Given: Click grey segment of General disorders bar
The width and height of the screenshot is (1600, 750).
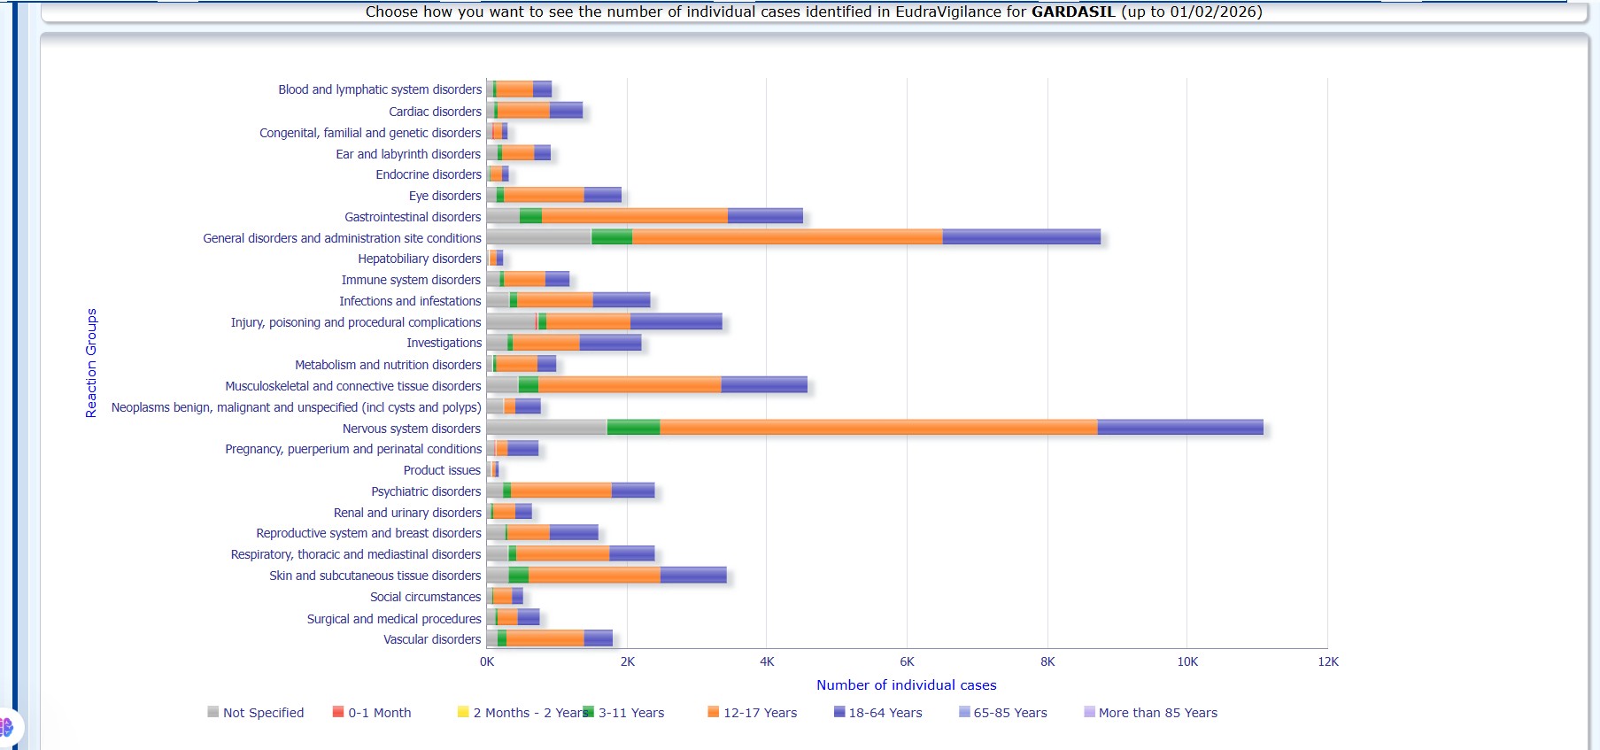Looking at the screenshot, I should click(x=538, y=237).
